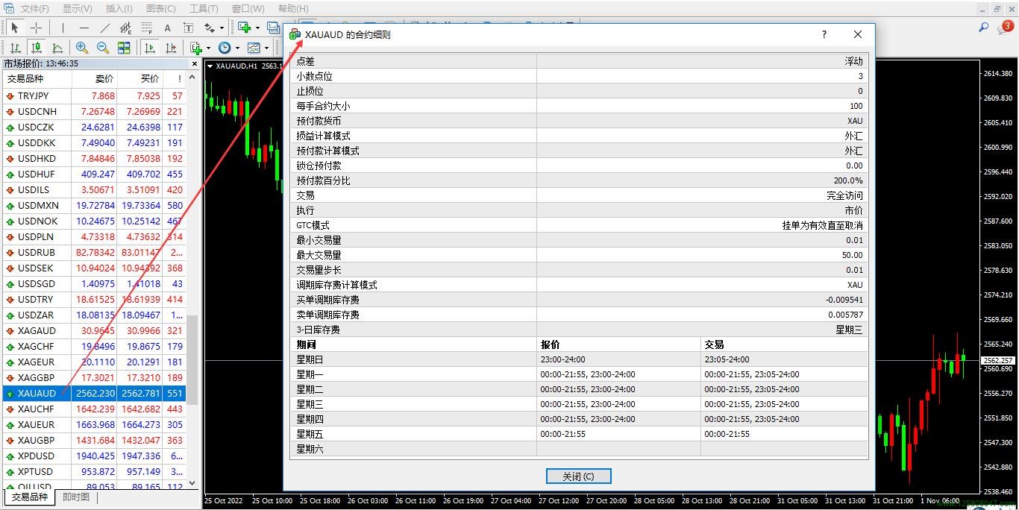Click the 买价 column header
Viewport: 1019px width, 510px height.
click(x=140, y=78)
